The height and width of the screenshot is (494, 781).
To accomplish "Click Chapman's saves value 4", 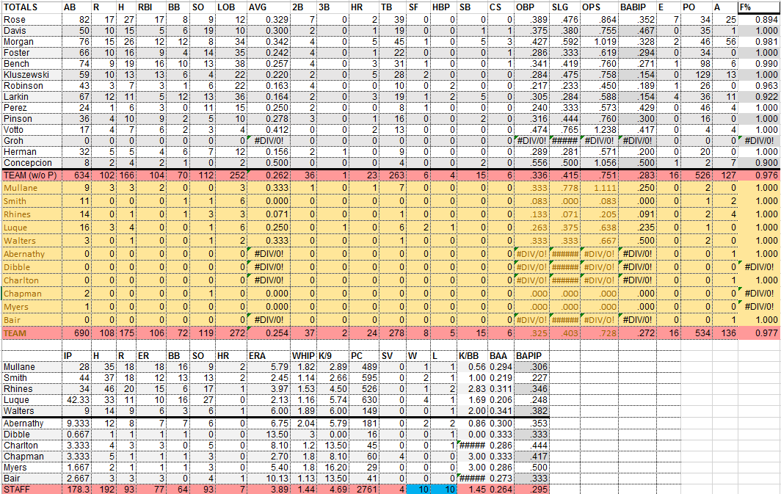I will point(393,456).
